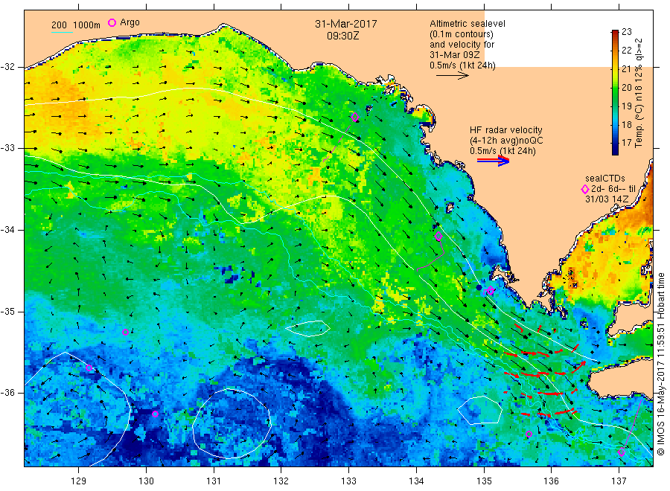670x491 pixels.
Task: Select the seal CTD diamond near 137°E, 36.7°S
Action: point(622,452)
